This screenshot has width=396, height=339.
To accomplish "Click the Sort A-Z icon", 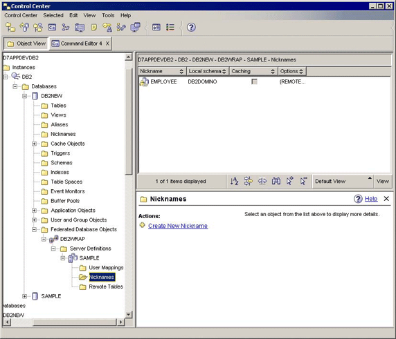I will (x=235, y=181).
